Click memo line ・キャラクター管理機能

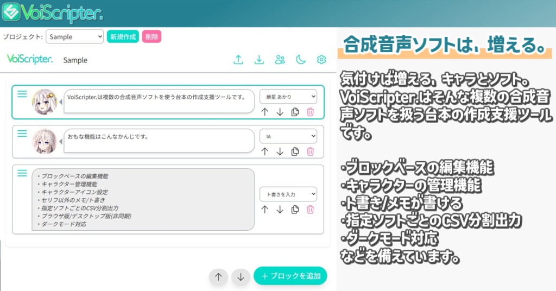tap(67, 184)
